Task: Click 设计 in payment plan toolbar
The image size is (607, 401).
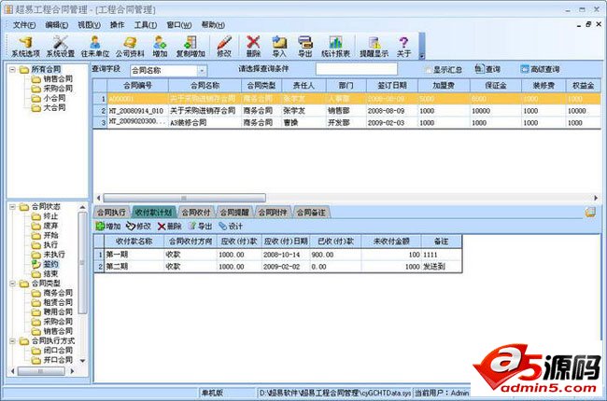Action: [x=231, y=227]
